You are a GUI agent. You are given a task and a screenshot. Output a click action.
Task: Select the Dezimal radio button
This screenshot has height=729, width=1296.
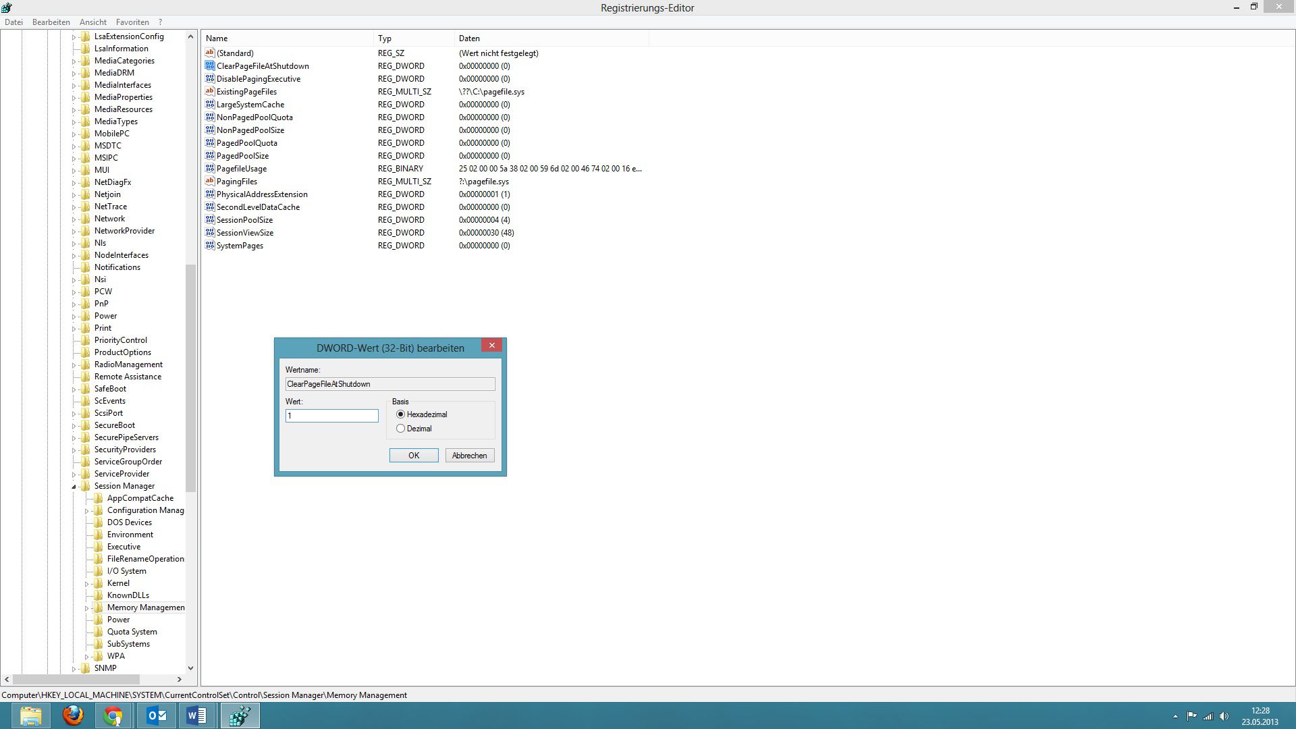click(401, 429)
